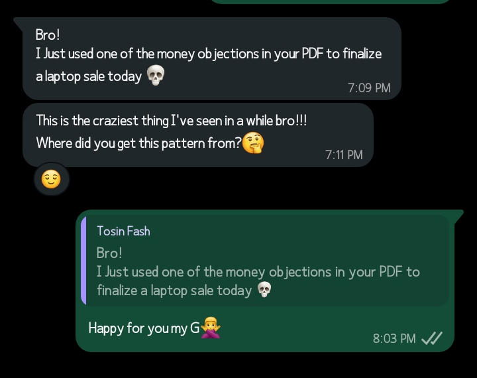Click the skull emoji in the 7:09 PM message
The width and height of the screenshot is (477, 378).
[154, 76]
